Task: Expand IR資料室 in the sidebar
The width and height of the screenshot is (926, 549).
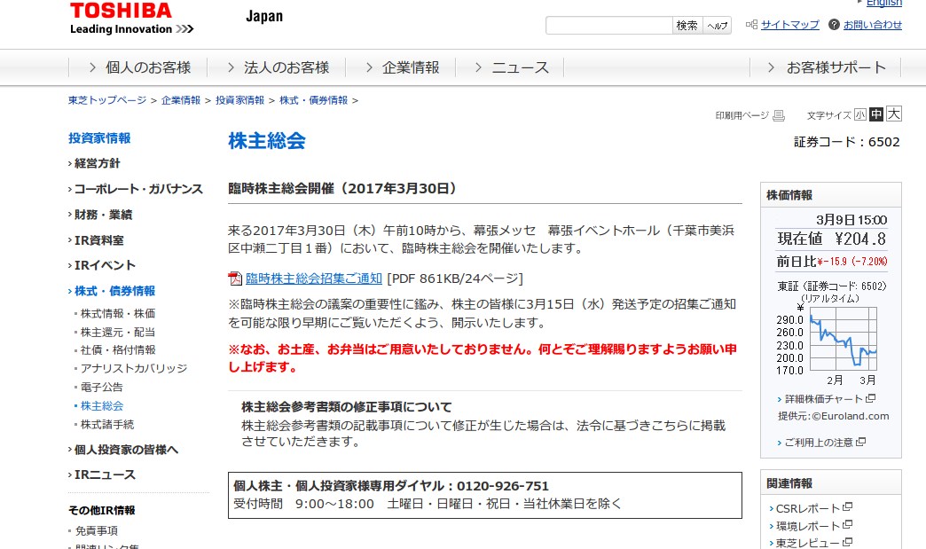Action: click(99, 240)
